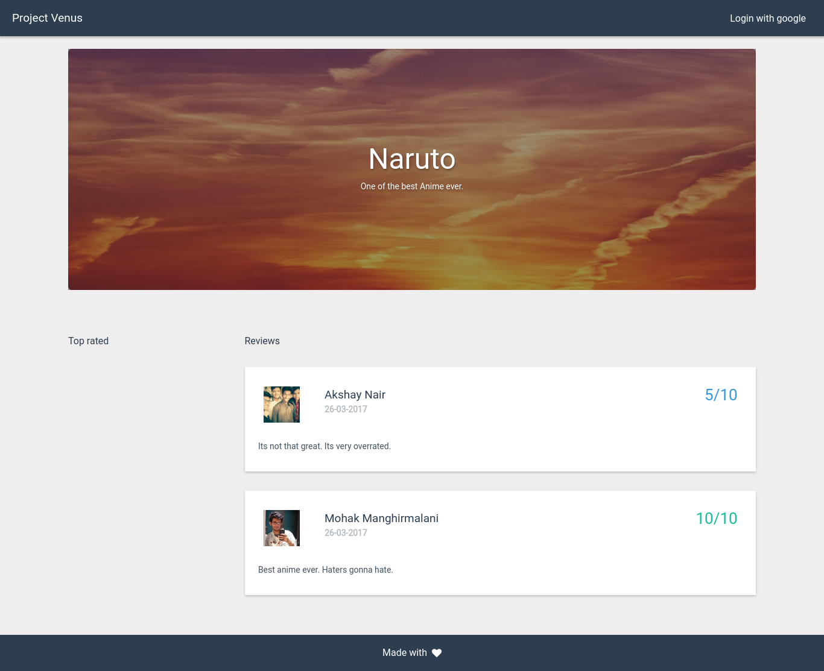Click Login with google
This screenshot has height=671, width=824.
(x=767, y=18)
